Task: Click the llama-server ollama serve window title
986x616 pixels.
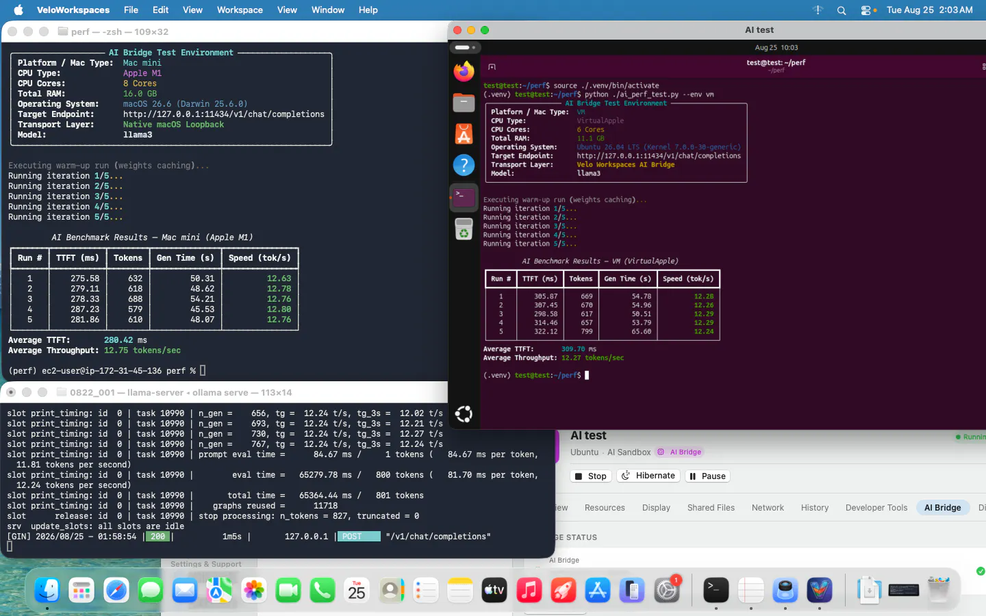Action: point(181,392)
